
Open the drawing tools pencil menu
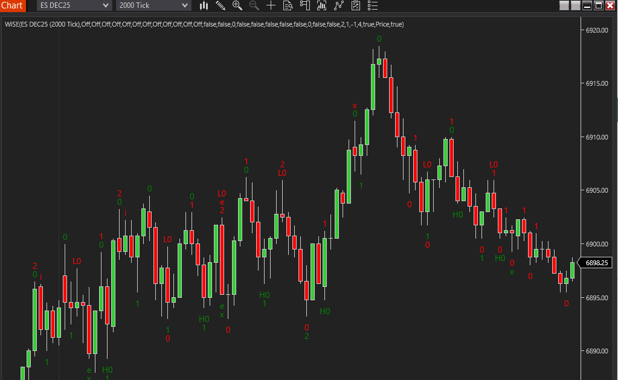point(220,5)
